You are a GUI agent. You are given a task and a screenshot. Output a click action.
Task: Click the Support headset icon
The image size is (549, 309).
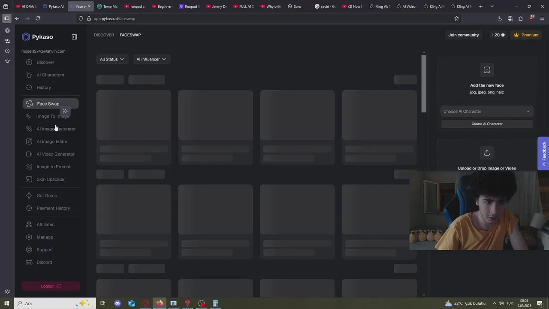pos(29,250)
